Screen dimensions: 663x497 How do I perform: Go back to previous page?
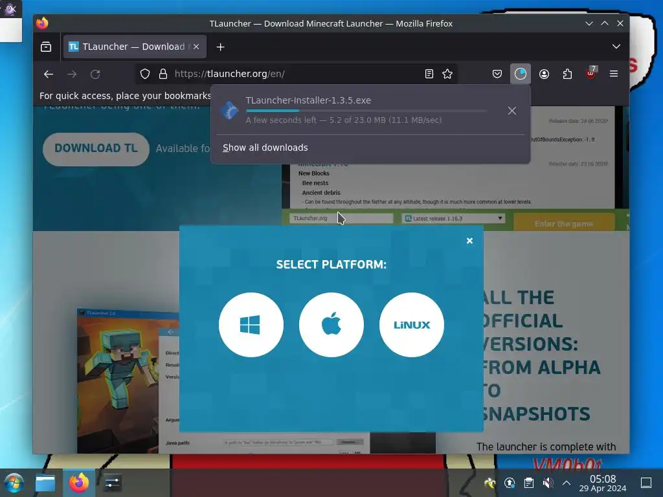coord(49,74)
